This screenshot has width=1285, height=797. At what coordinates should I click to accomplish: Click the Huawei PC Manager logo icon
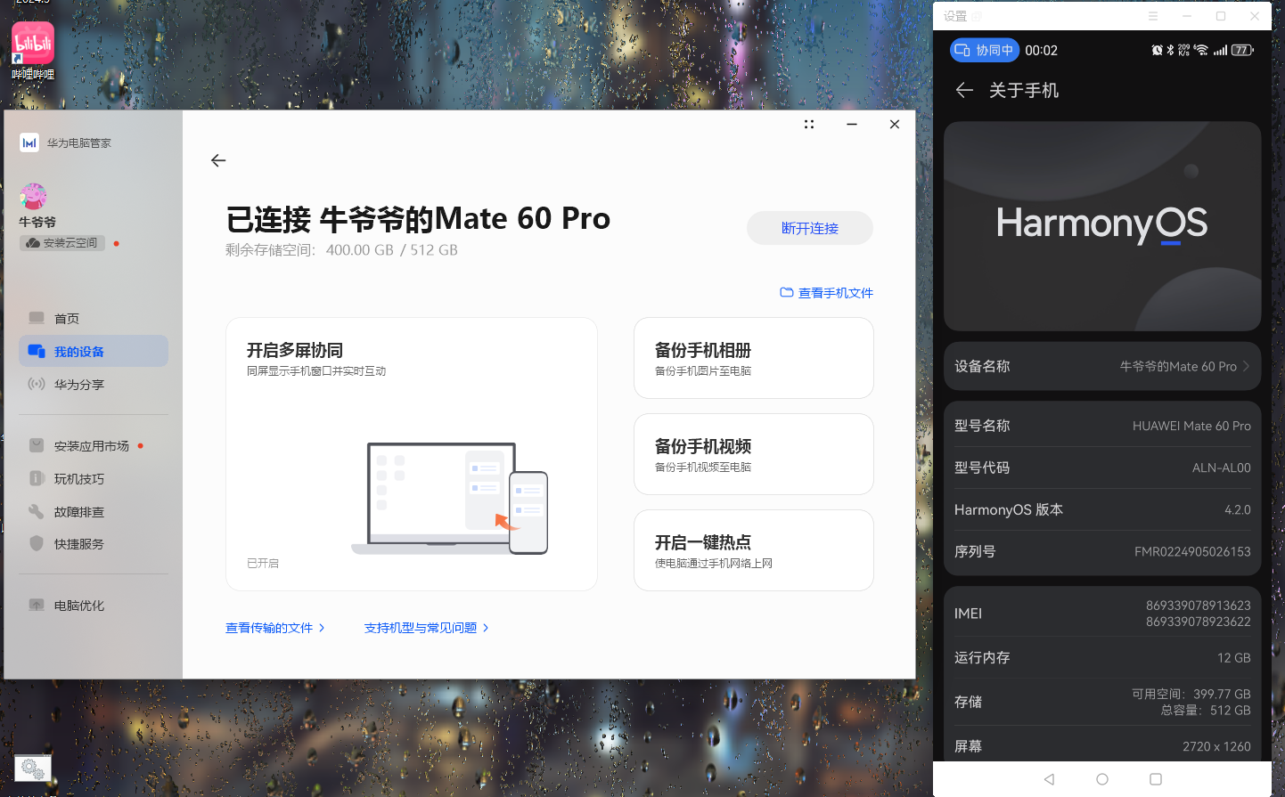click(29, 142)
